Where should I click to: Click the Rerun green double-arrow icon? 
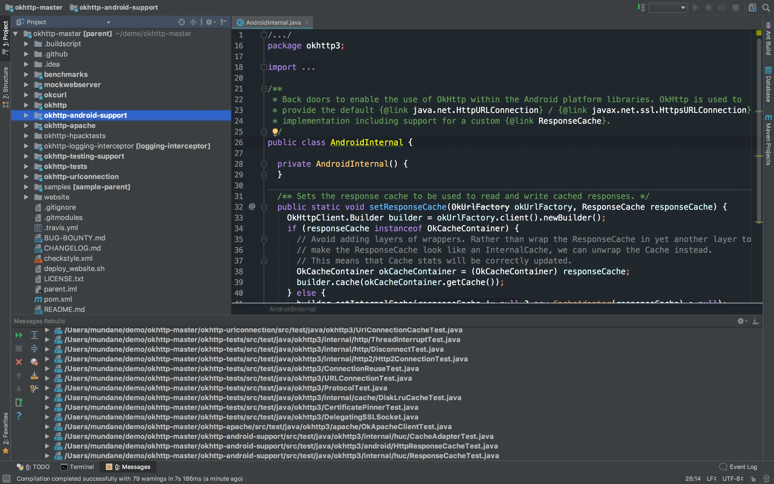click(19, 335)
